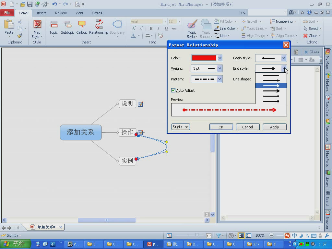The height and width of the screenshot is (249, 332).
Task: Open the Color dropdown in Format Relationship
Action: coord(220,58)
